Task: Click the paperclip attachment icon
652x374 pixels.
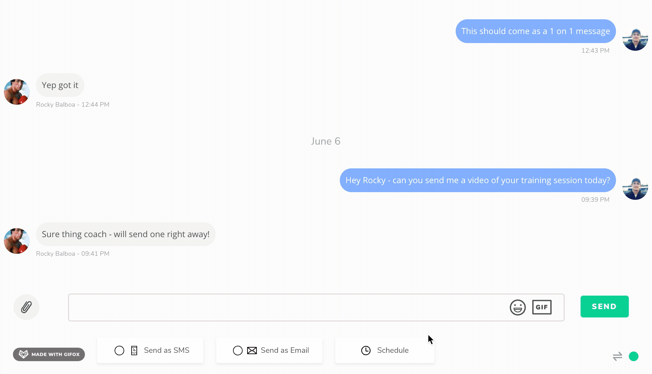Action: [x=26, y=307]
